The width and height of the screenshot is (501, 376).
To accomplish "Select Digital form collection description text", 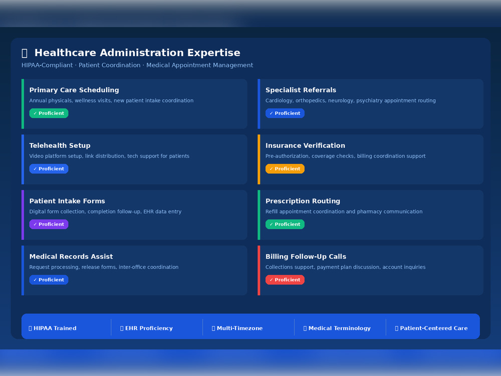I will click(x=105, y=212).
